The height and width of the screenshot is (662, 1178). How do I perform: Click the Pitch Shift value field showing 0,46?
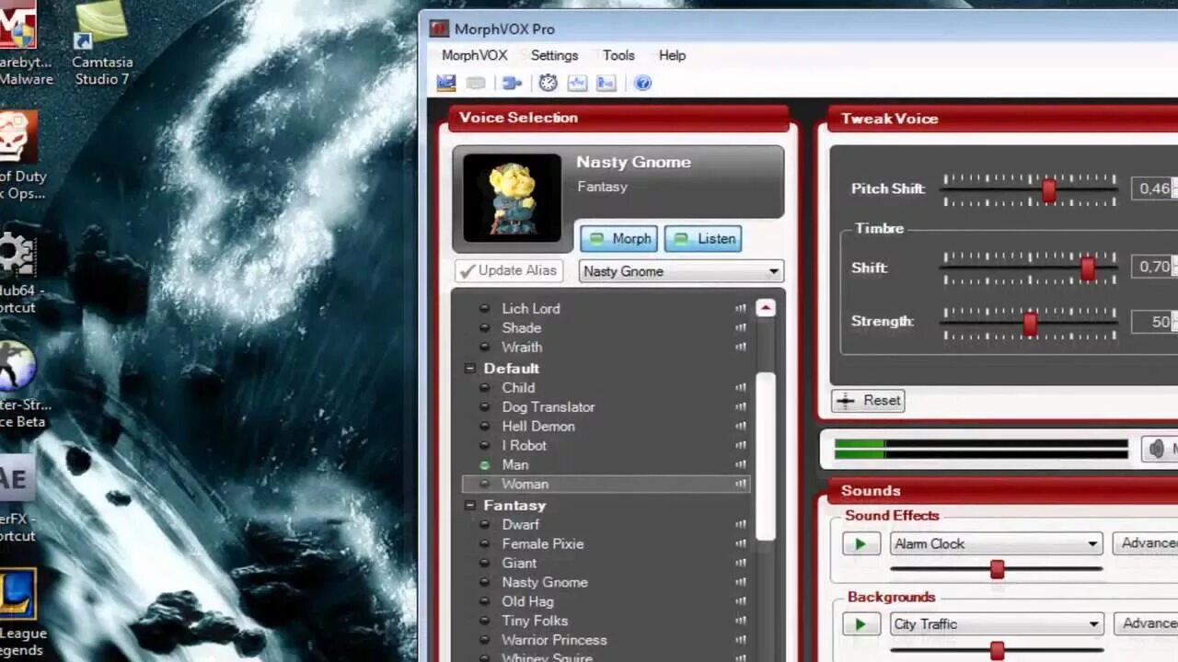(1154, 188)
